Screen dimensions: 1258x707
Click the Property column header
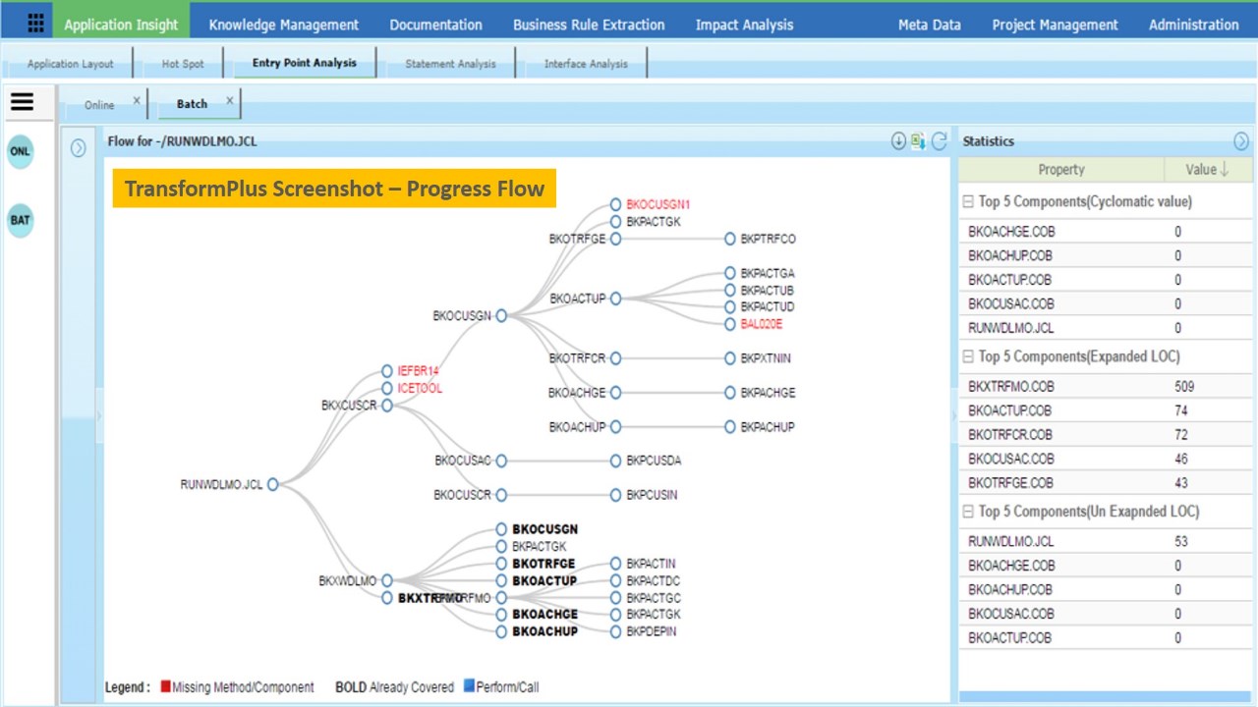1061,170
